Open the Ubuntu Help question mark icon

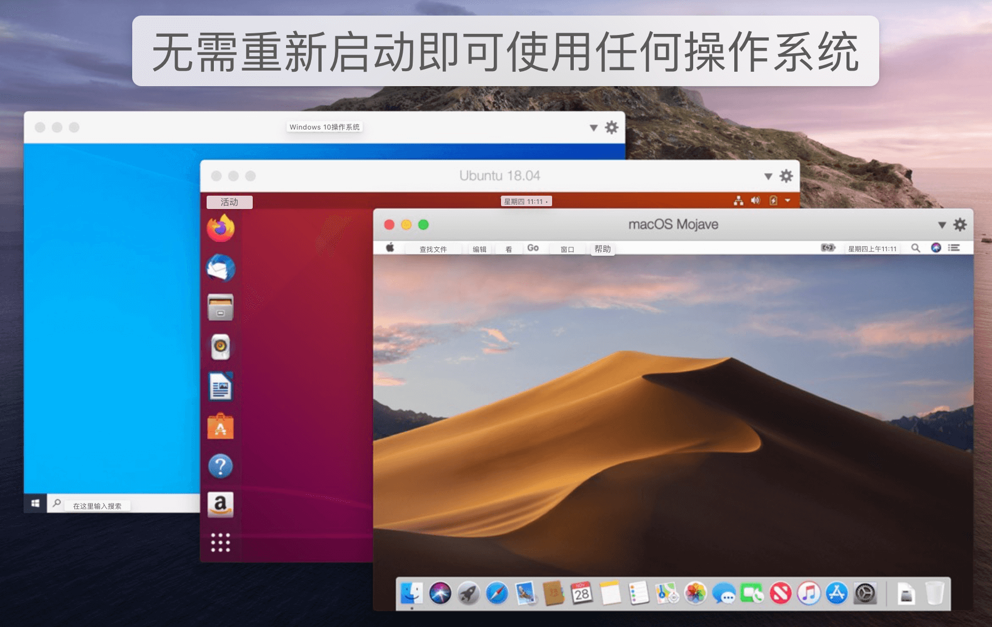tap(221, 466)
